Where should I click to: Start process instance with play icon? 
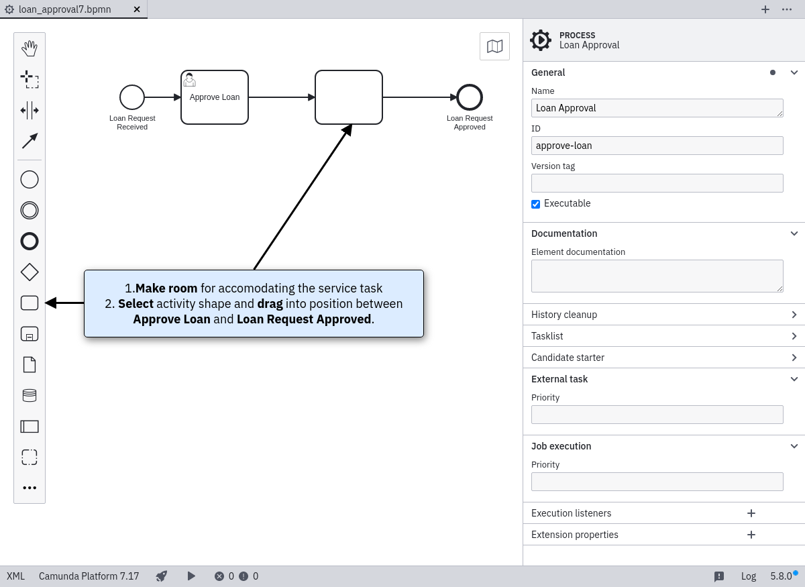[x=191, y=576]
